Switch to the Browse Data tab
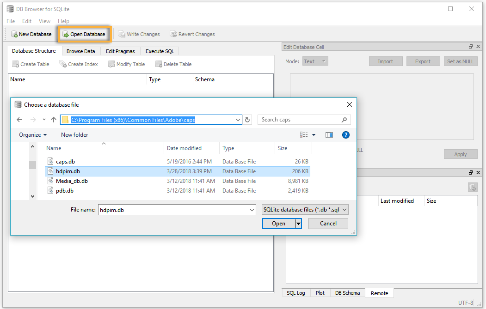Viewport: 486px width, 309px height. [80, 51]
